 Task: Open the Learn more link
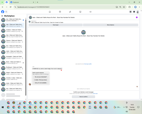[x=95, y=93]
